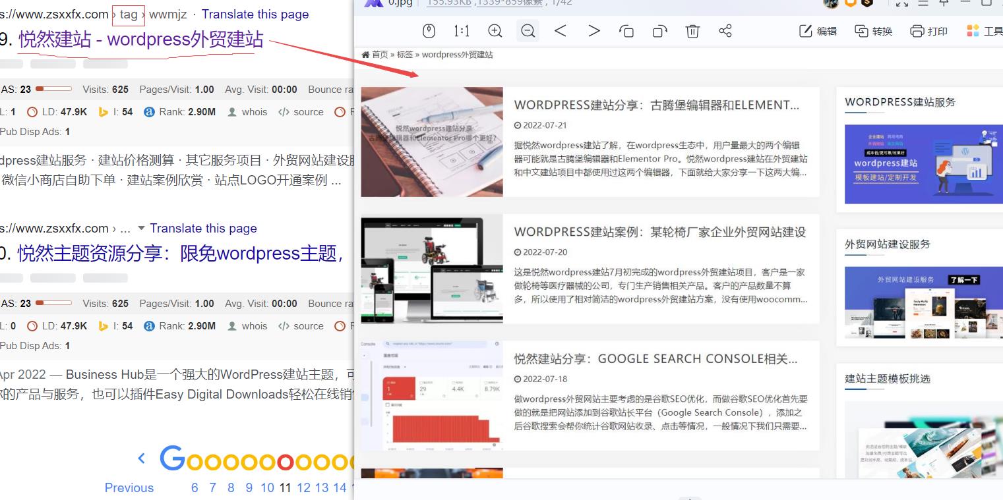Click Translate this page beside the dropdown arrow
This screenshot has height=500, width=1003.
pyautogui.click(x=203, y=228)
